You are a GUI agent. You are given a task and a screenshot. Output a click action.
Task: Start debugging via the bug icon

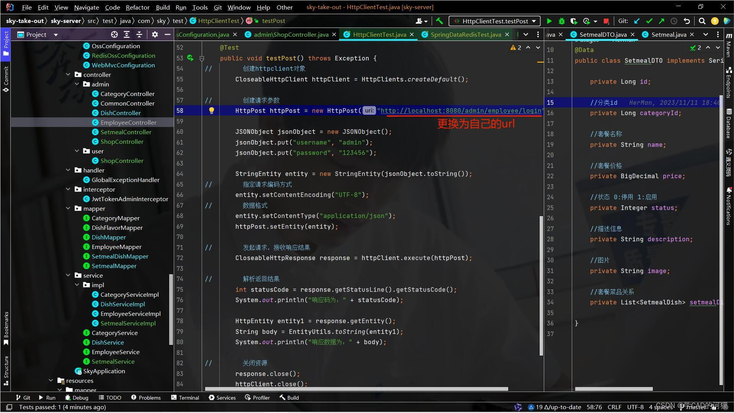tap(561, 21)
